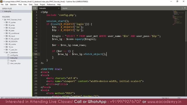This screenshot has height=105, width=187.
Task: Open the Edit menu
Action: 7,5
